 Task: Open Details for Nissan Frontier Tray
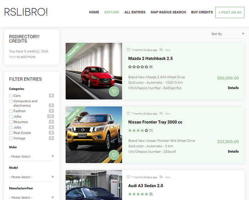point(233,151)
